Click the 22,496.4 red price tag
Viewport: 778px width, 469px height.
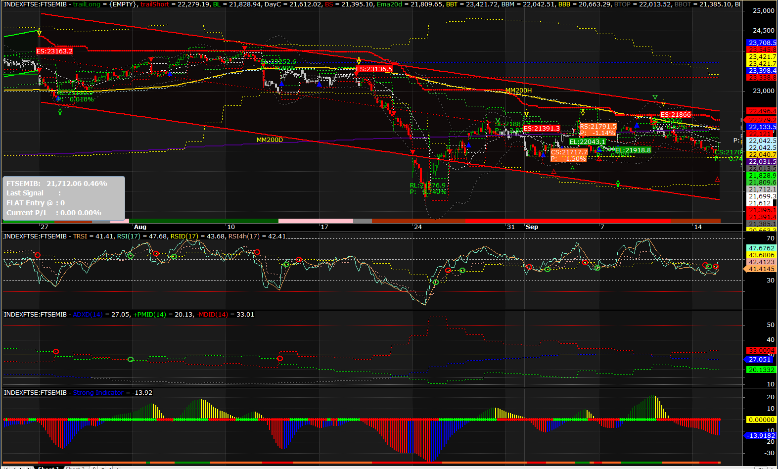point(762,111)
